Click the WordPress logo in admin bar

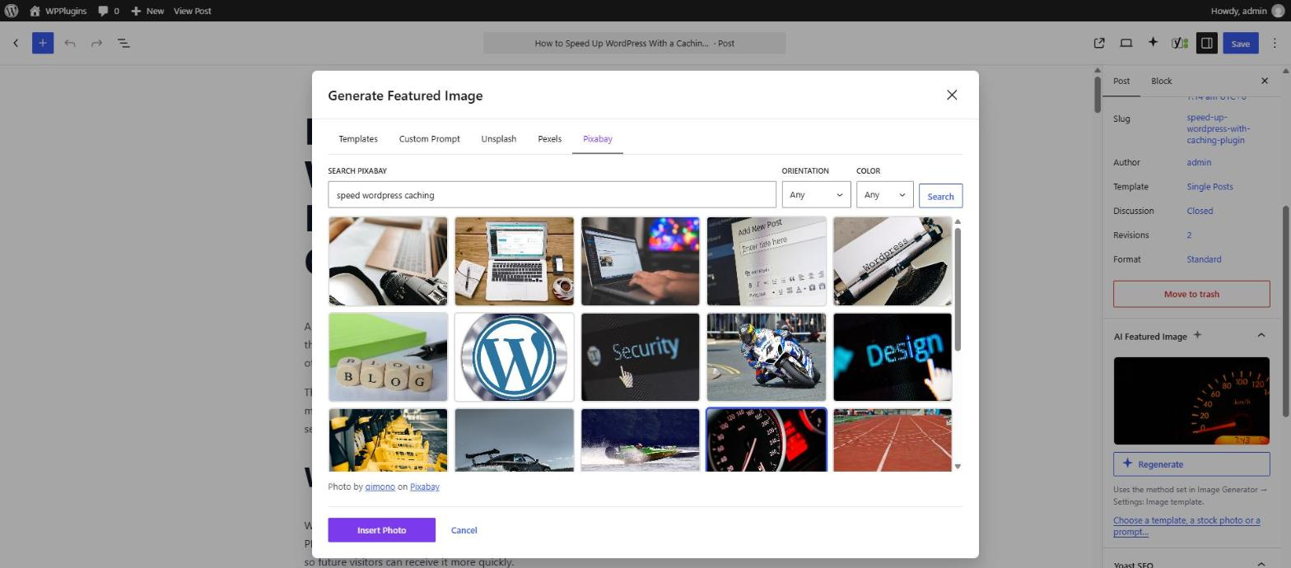point(12,11)
